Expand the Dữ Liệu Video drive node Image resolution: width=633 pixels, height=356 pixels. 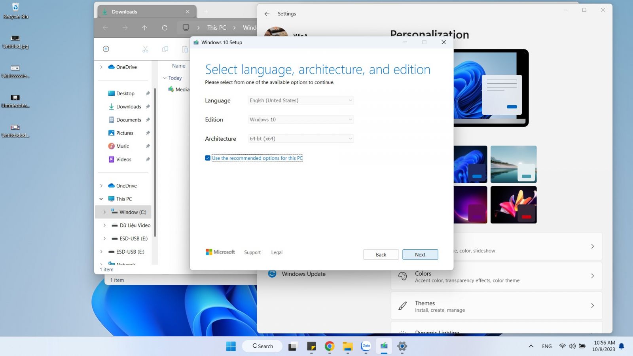[x=104, y=225]
